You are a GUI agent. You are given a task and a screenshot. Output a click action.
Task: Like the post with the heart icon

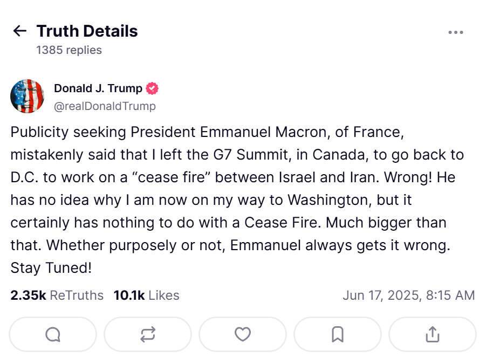[x=242, y=335]
